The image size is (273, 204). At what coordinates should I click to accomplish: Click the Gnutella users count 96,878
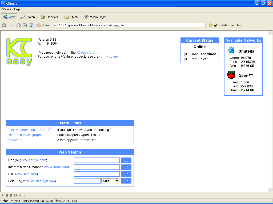click(246, 58)
